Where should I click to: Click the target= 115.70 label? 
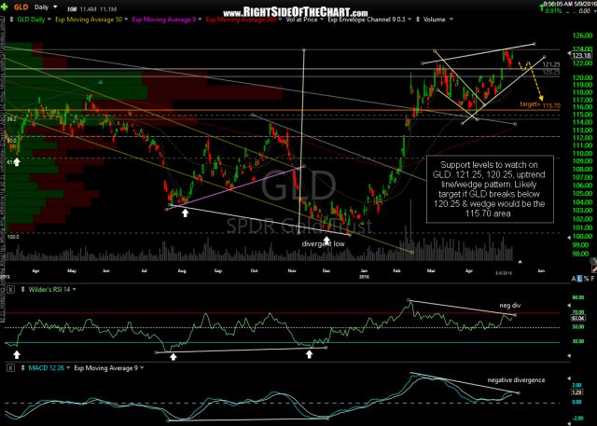540,105
